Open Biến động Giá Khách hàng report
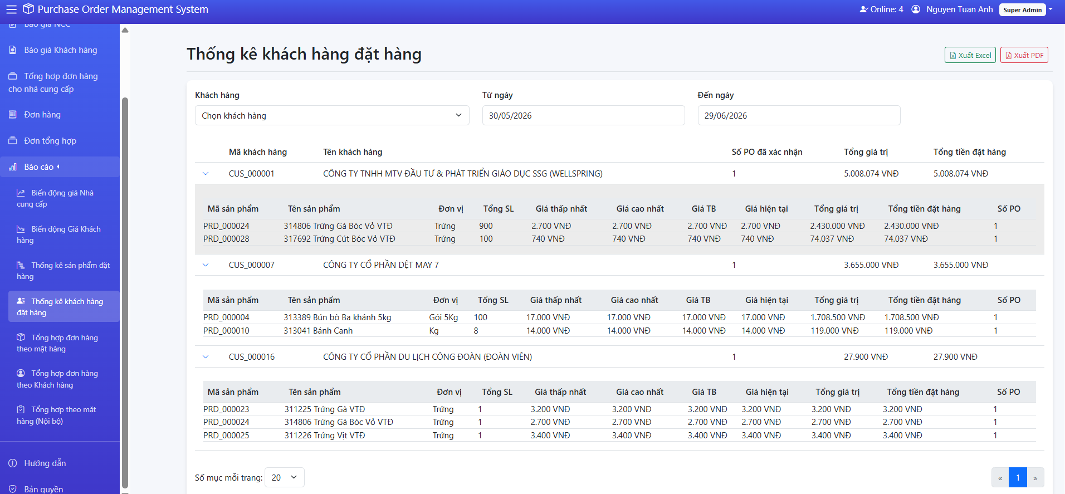This screenshot has height=494, width=1065. point(63,235)
